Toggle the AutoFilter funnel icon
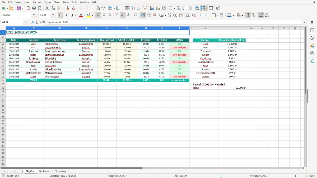Image resolution: width=317 pixels, height=178 pixels. click(145, 8)
